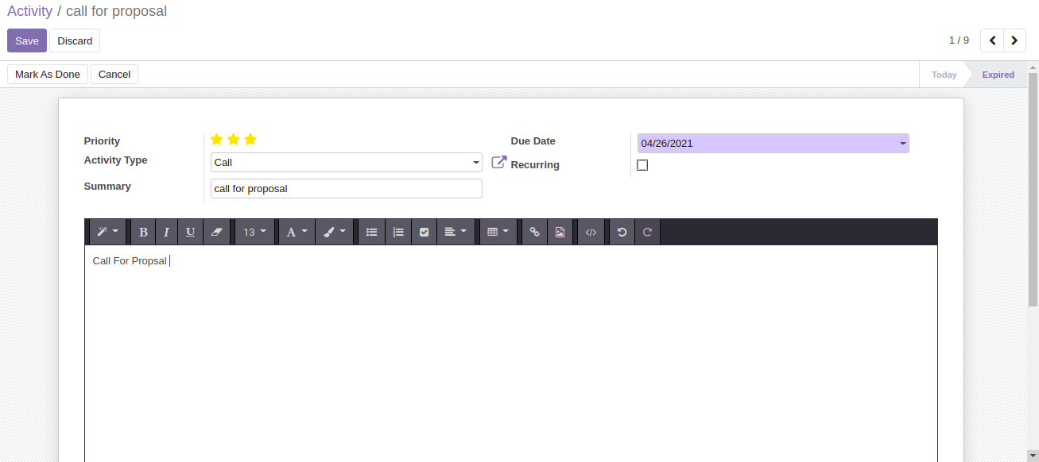Click the Discard button
Image resolution: width=1039 pixels, height=462 pixels.
(75, 40)
